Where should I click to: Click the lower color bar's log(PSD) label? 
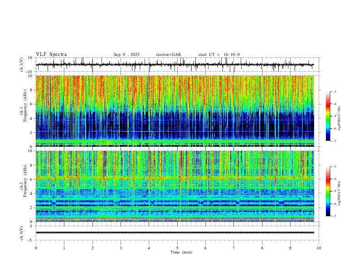(x=339, y=193)
